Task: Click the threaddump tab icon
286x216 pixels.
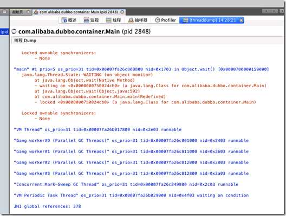Action: [185, 20]
